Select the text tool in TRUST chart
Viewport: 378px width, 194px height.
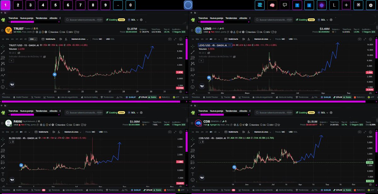[3, 81]
